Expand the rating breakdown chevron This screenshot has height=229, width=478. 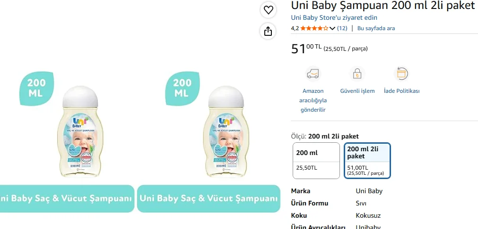coord(332,29)
